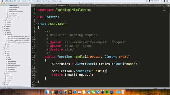Open Siri from the dock
Screen dimensions: 170x95
61,92
